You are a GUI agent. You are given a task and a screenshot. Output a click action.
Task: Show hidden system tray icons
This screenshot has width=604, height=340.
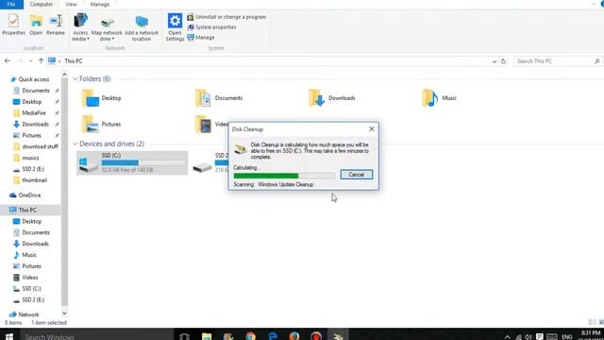pos(508,337)
